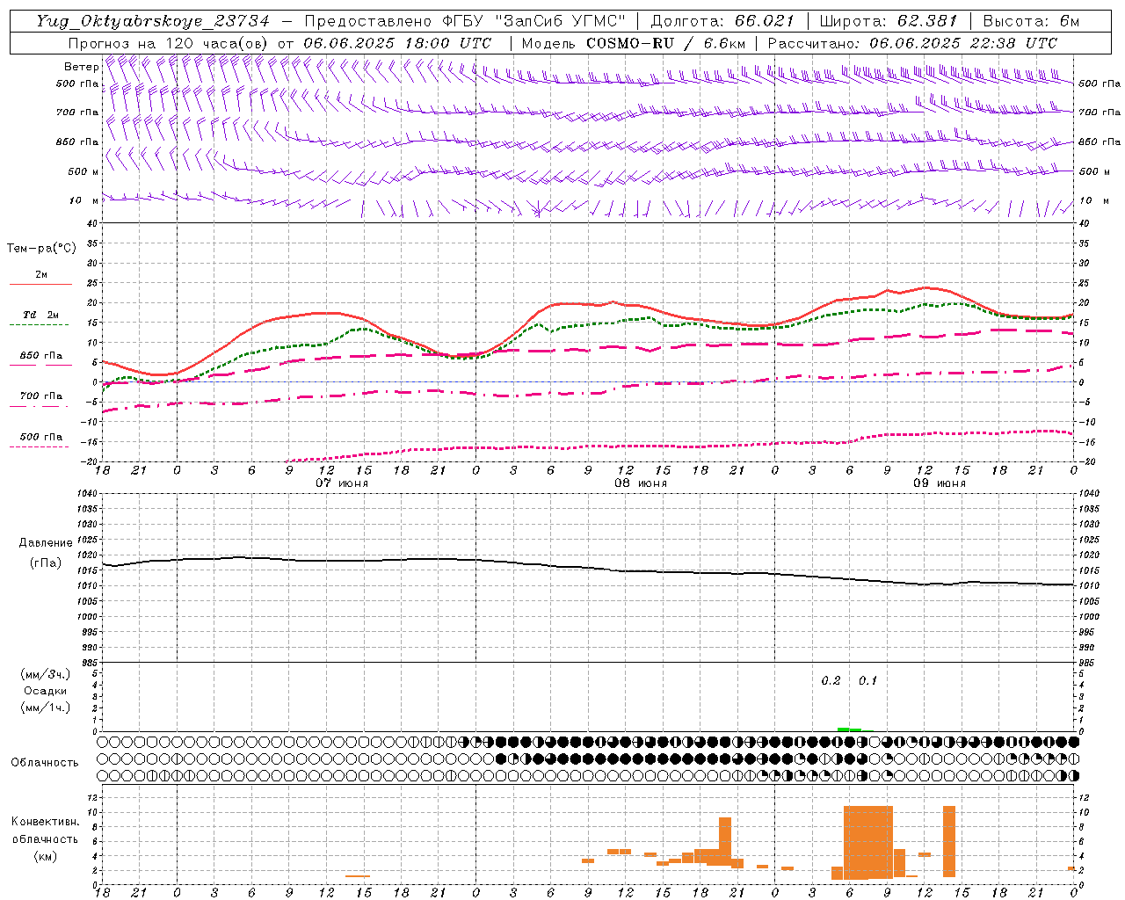Select the (мм/3ч.) precipitation unit label
1125x900 pixels.
point(46,674)
